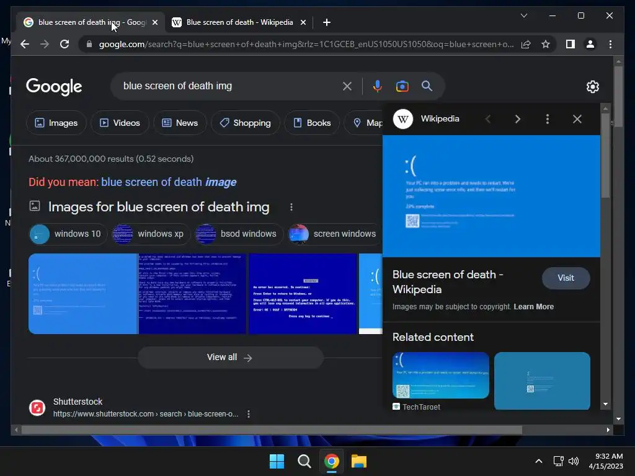Click the Google logo
Viewport: 635px width, 476px height.
pyautogui.click(x=54, y=87)
